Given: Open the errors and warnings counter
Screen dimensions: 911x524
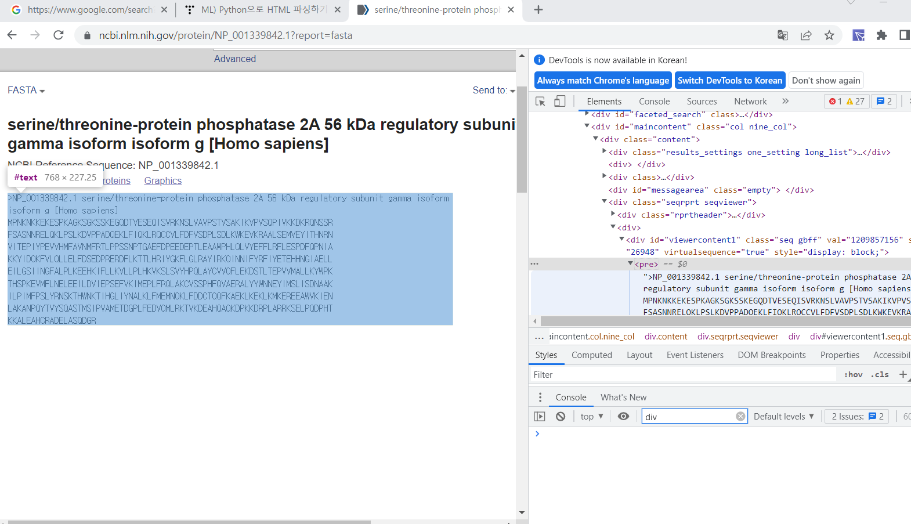Looking at the screenshot, I should pyautogui.click(x=847, y=101).
